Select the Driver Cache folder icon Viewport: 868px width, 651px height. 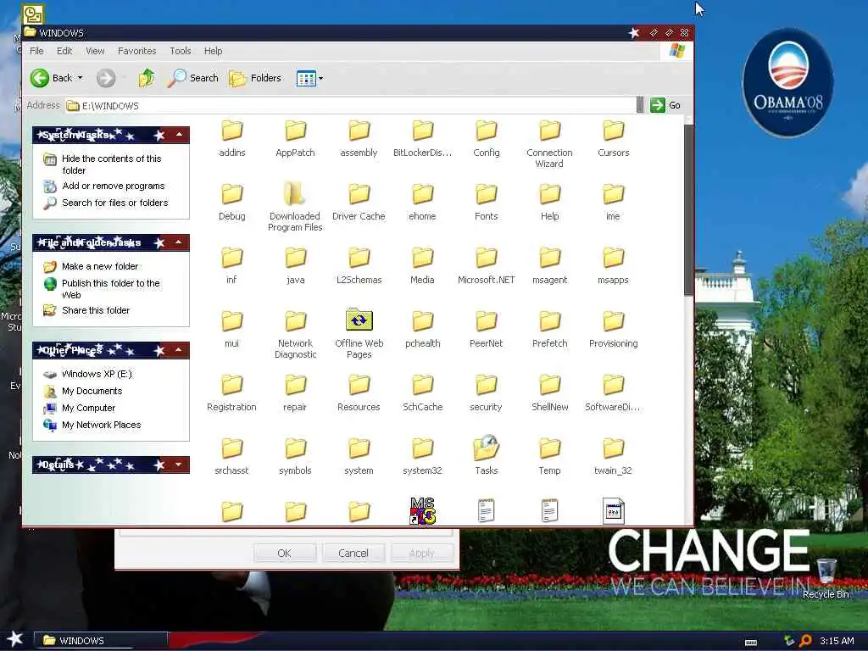359,194
